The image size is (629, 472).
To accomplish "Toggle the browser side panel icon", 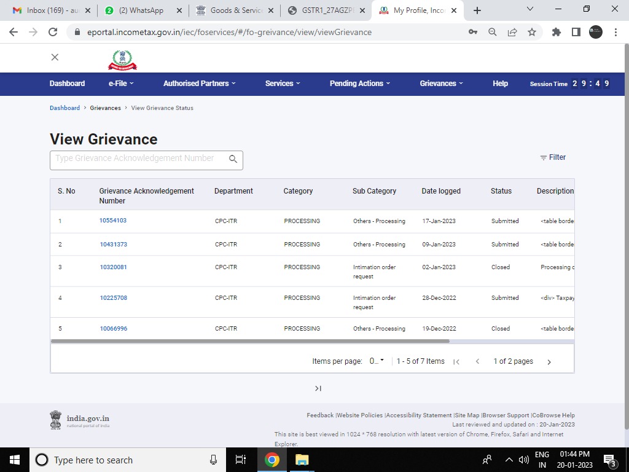I will pos(576,32).
